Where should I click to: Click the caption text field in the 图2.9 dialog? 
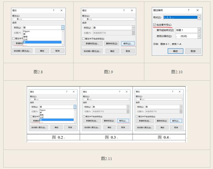pyautogui.click(x=109, y=19)
